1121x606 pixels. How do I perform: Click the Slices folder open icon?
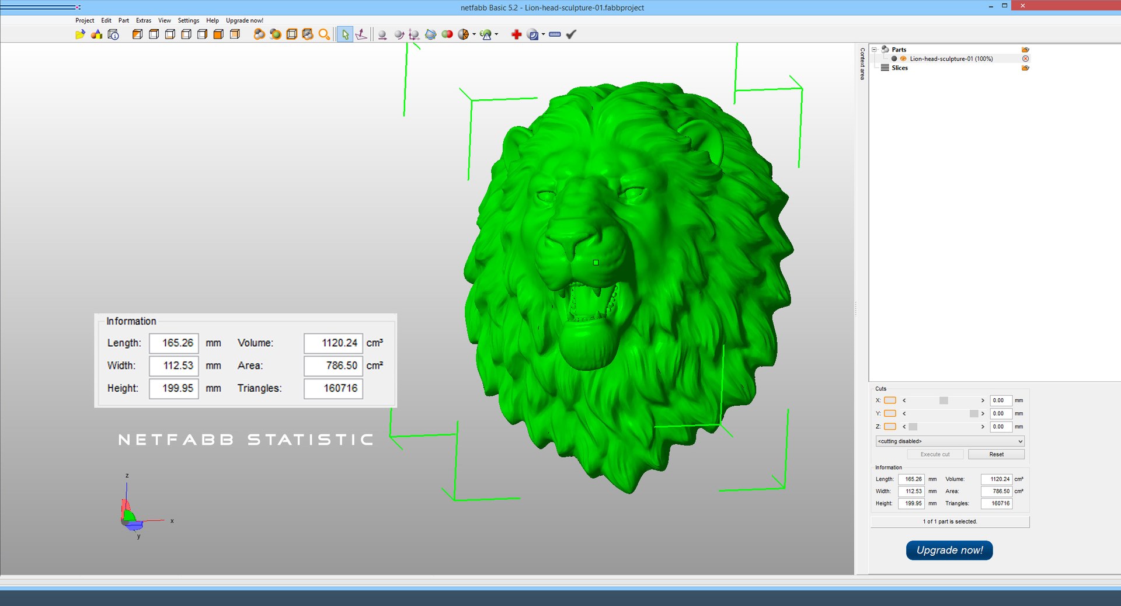click(x=1025, y=68)
